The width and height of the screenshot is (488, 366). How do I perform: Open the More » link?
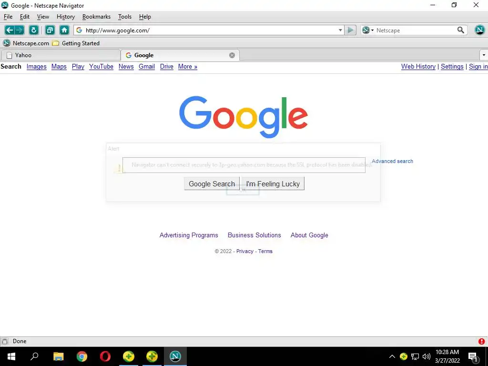click(188, 67)
